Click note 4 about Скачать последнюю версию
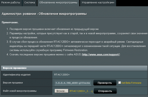Image resolution: width=148 pixels, height=97 pixels. click(x=65, y=54)
